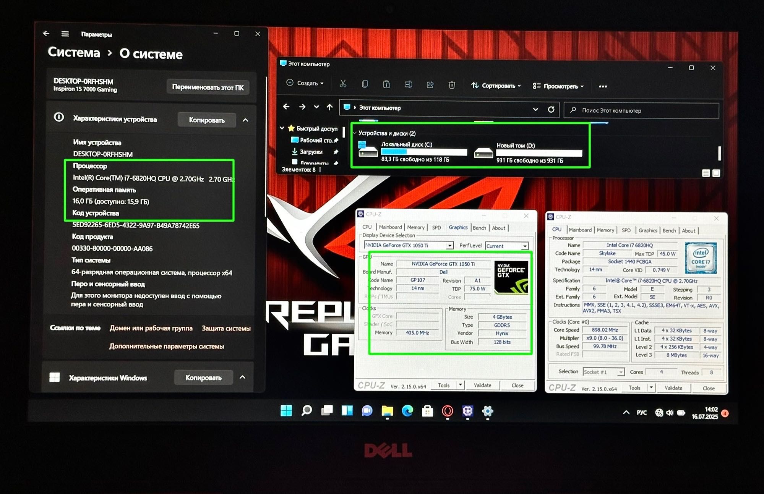Switch to Bench tab in left CPU-Z

480,228
